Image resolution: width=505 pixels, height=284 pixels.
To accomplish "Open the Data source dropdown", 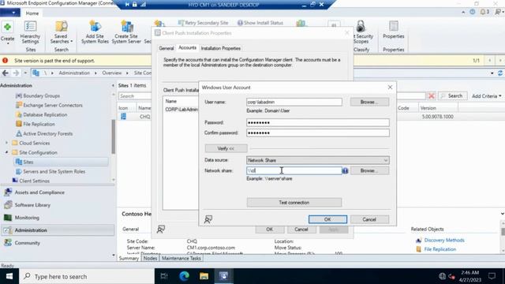I will tap(317, 160).
